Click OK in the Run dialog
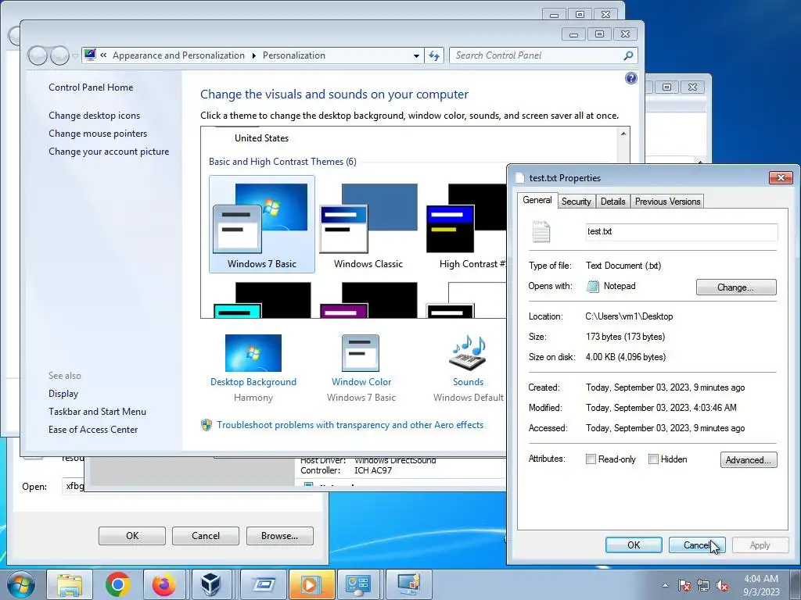This screenshot has height=600, width=801. (x=132, y=536)
